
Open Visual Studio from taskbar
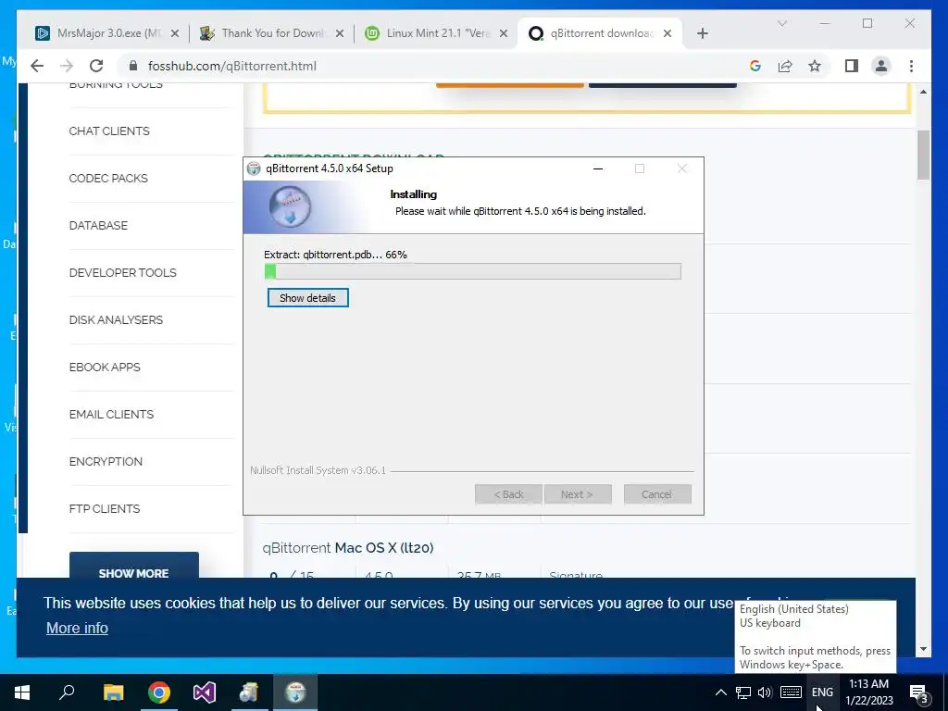click(205, 692)
